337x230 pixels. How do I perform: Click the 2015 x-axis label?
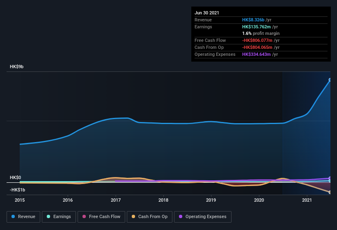20,200
